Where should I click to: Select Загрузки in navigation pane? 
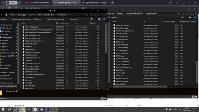(x=5, y=34)
